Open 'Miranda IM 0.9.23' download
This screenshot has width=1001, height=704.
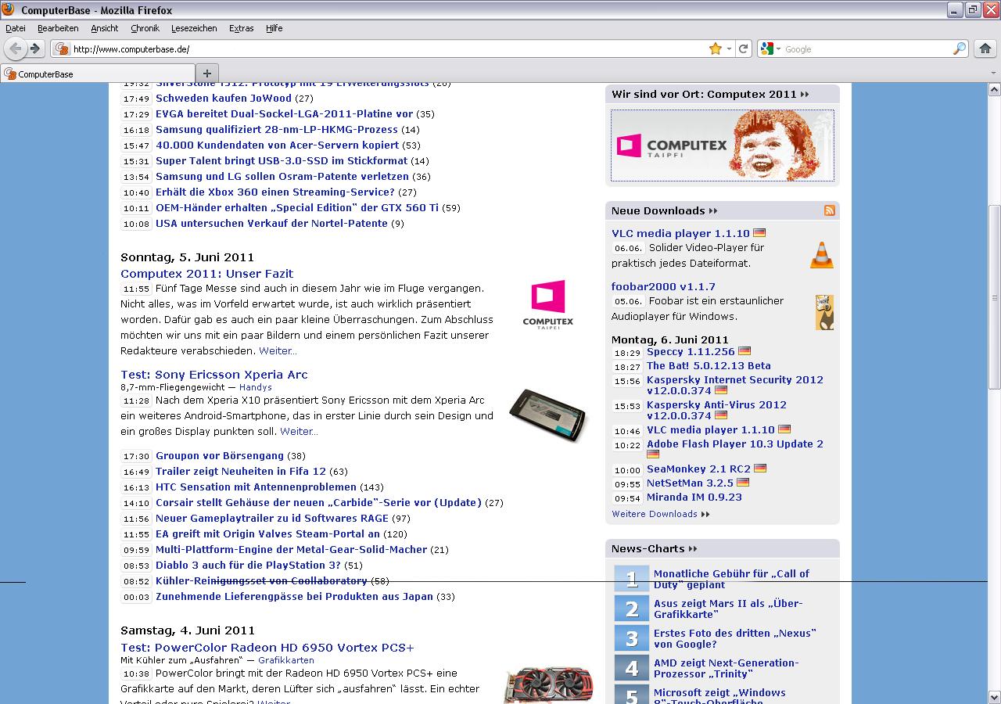(694, 497)
